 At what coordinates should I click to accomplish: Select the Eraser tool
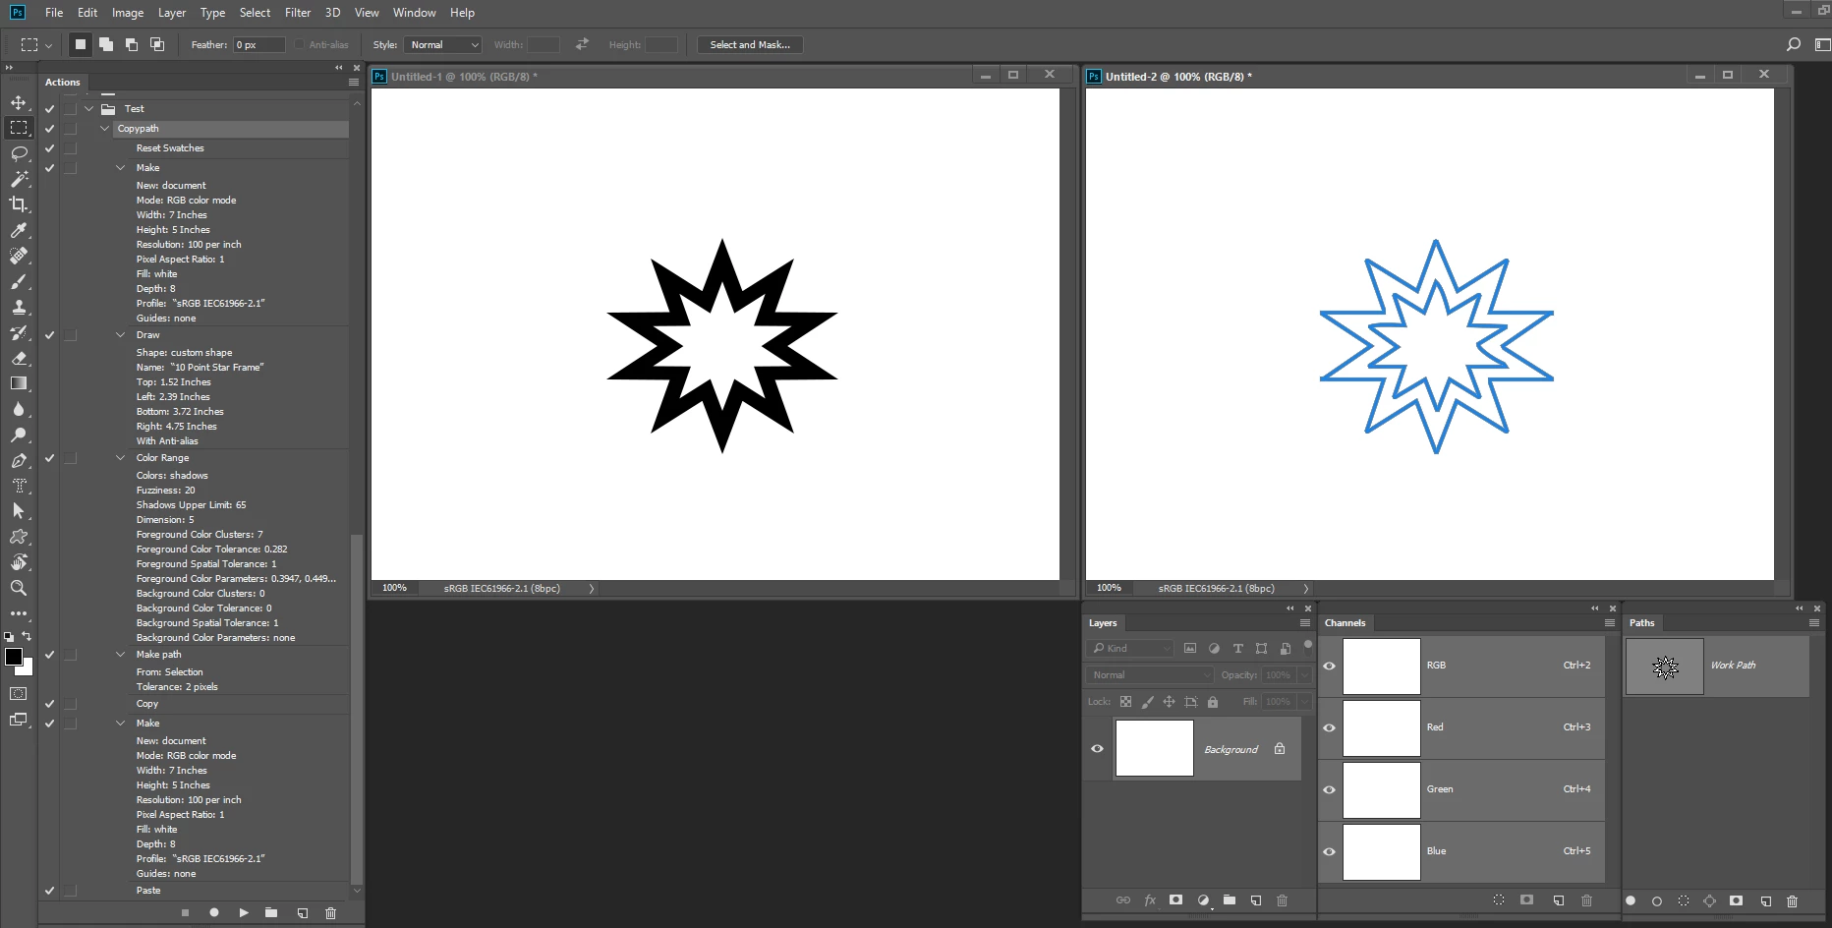point(19,358)
